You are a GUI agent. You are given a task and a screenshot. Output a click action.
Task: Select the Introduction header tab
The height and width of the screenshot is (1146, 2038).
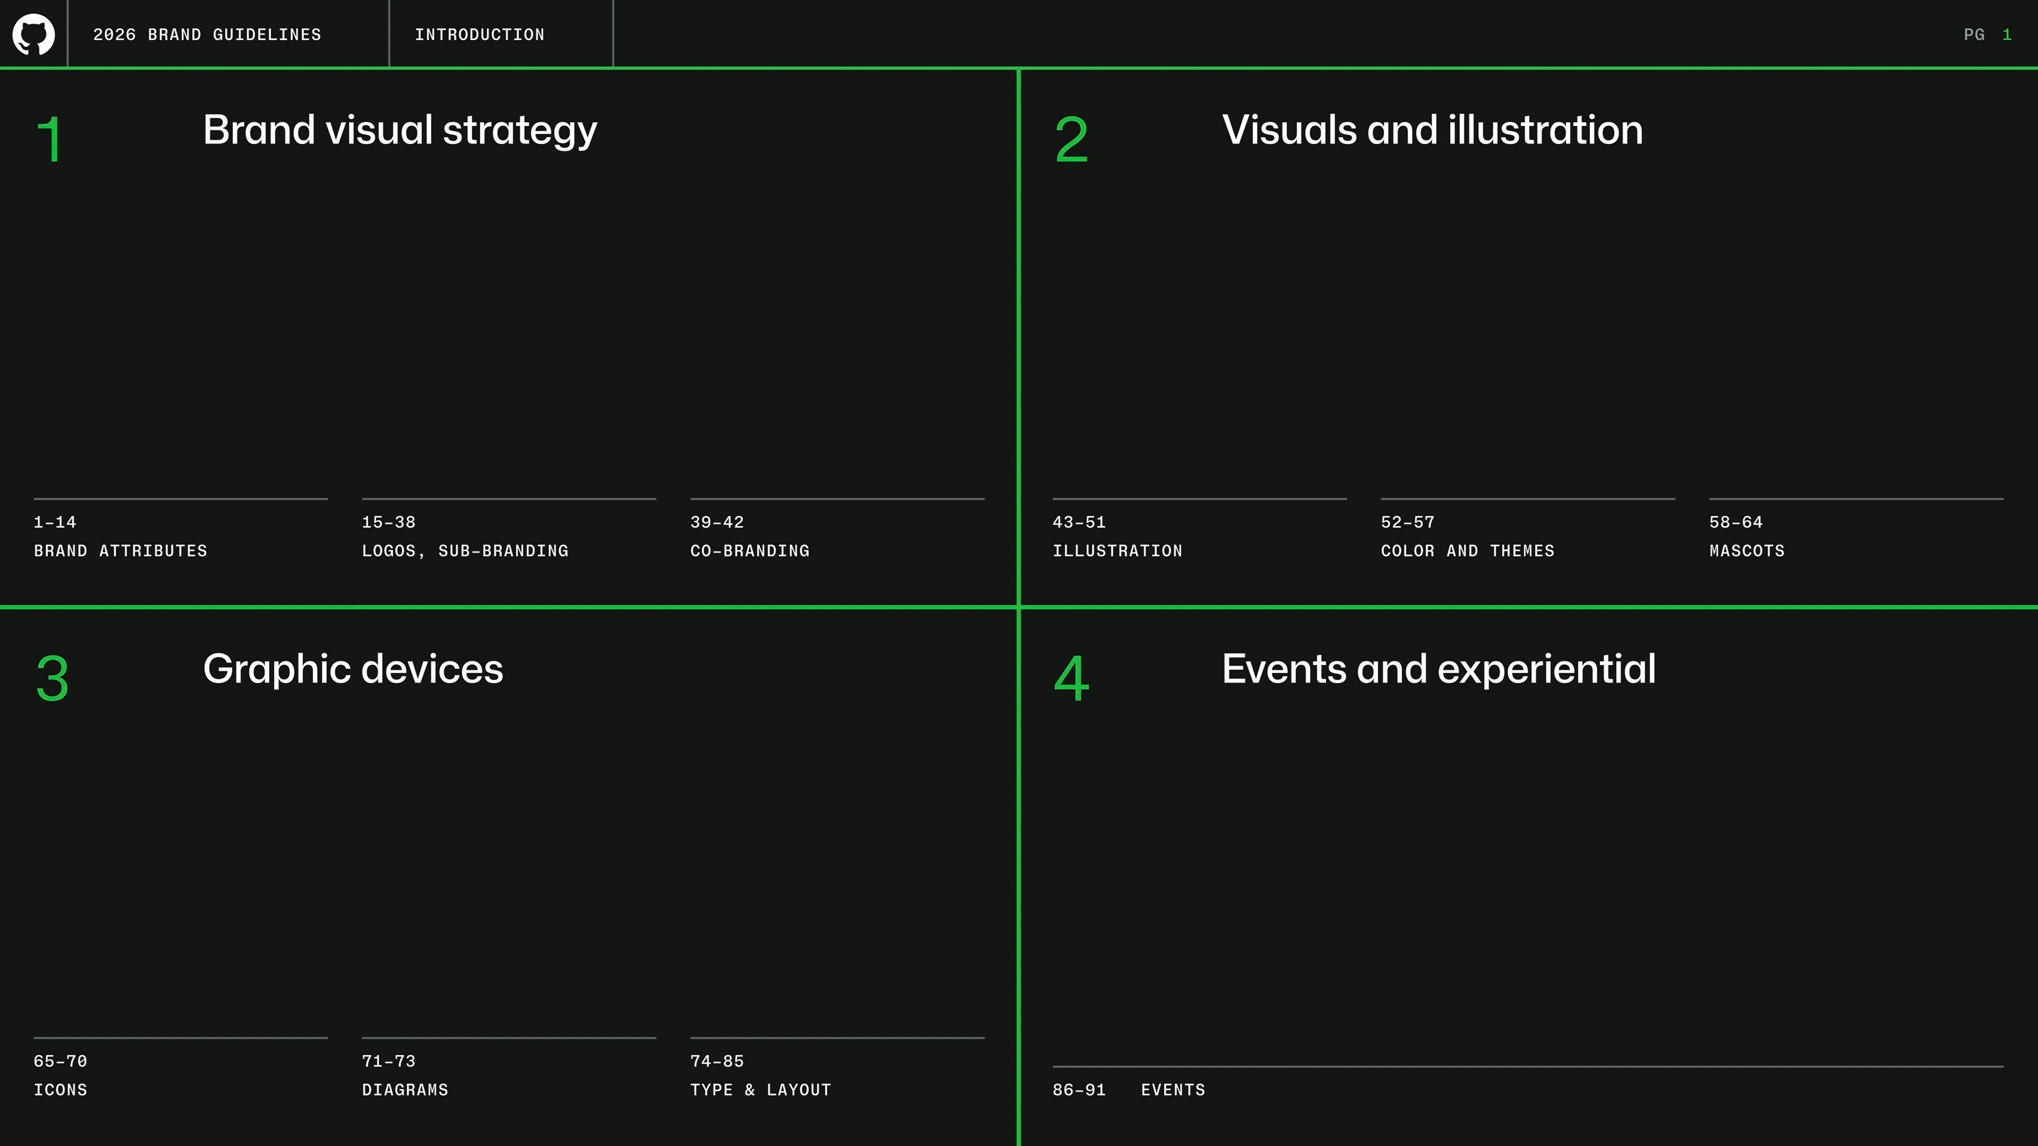(479, 35)
